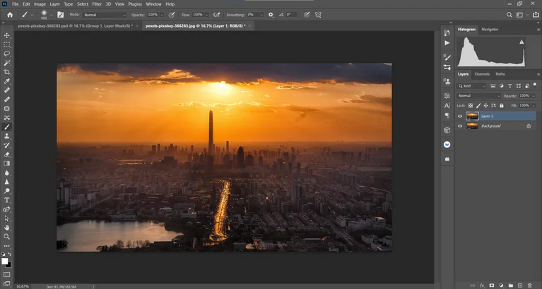Switch to the Navigator tab
This screenshot has height=289, width=542.
490,30
